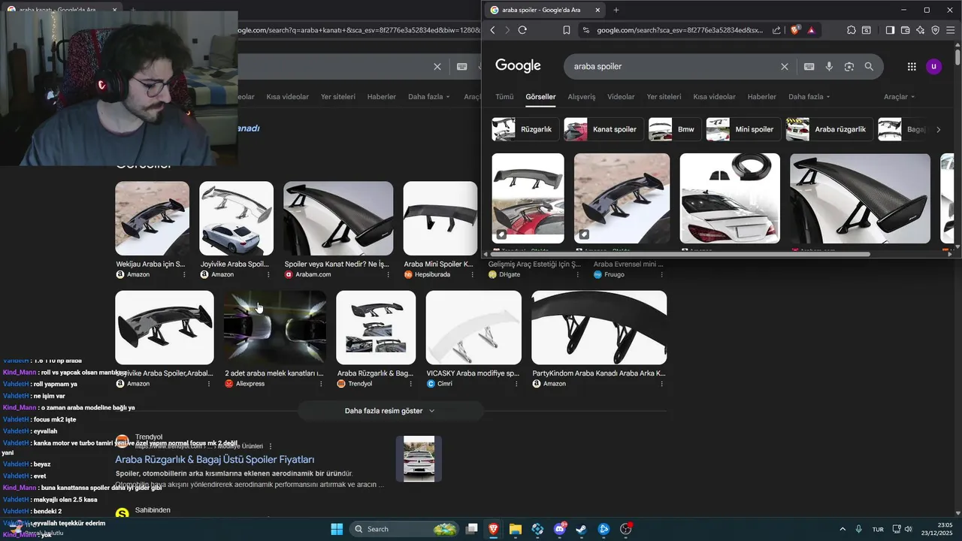This screenshot has height=541, width=962.
Task: Open the Brave Wallet icon
Action: 905,30
